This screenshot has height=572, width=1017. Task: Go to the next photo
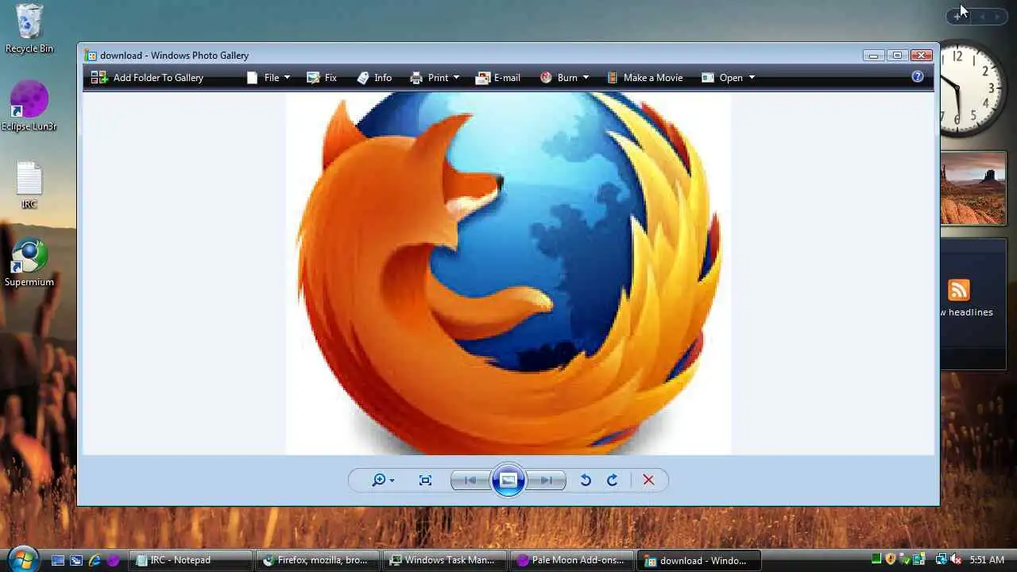pos(546,480)
